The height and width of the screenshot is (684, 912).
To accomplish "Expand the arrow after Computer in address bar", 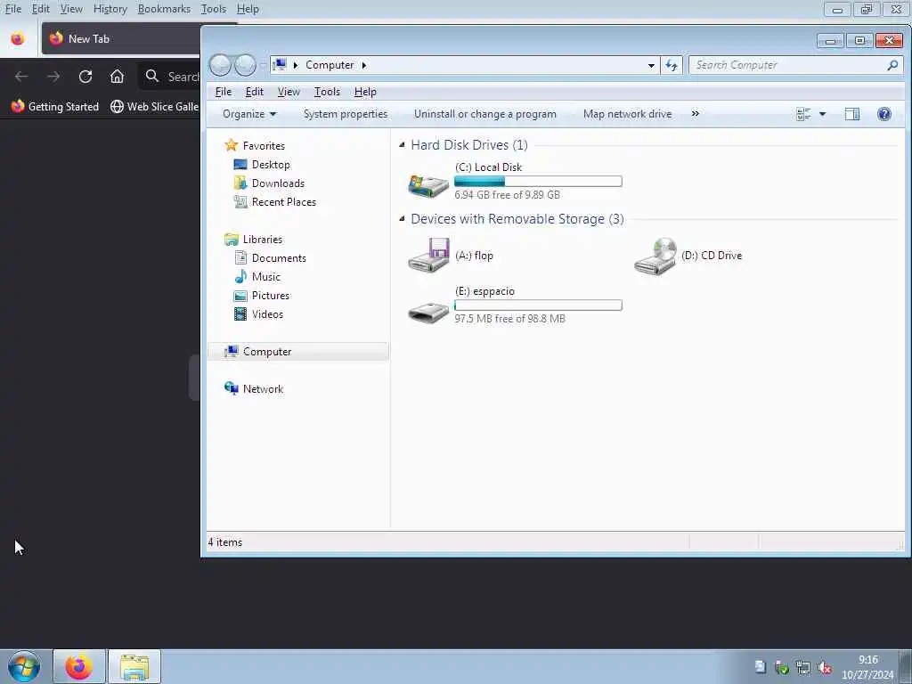I will (364, 65).
